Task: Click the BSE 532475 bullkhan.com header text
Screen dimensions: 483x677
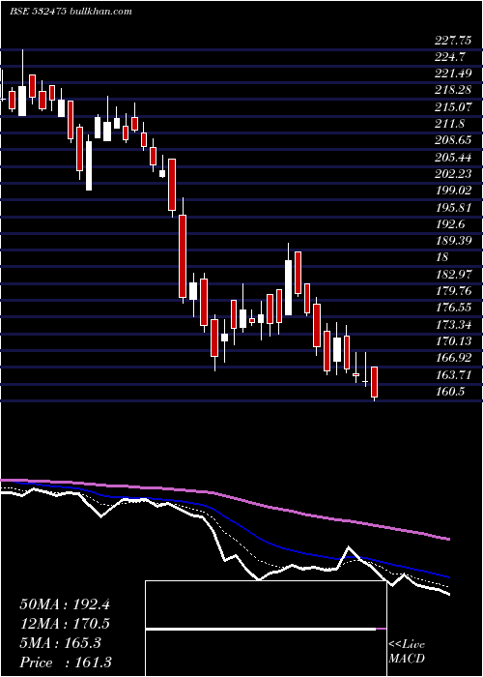Action: [x=71, y=12]
